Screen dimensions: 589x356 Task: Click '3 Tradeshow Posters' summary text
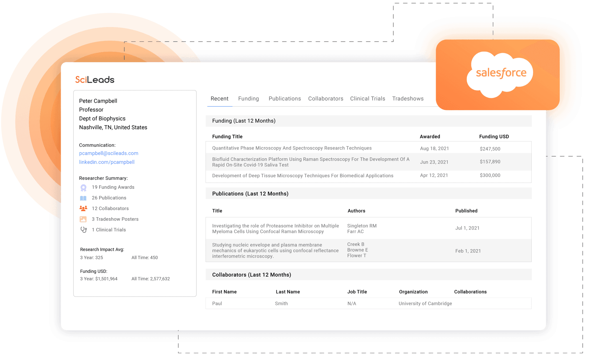pos(115,219)
